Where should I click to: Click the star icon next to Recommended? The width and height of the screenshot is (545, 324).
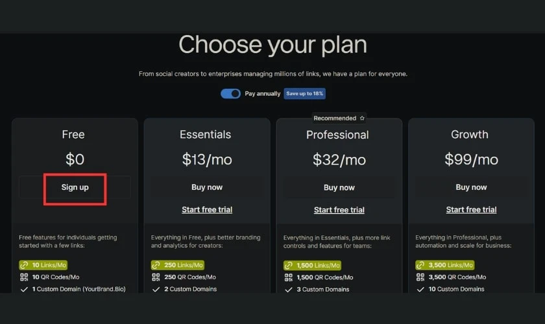click(362, 118)
